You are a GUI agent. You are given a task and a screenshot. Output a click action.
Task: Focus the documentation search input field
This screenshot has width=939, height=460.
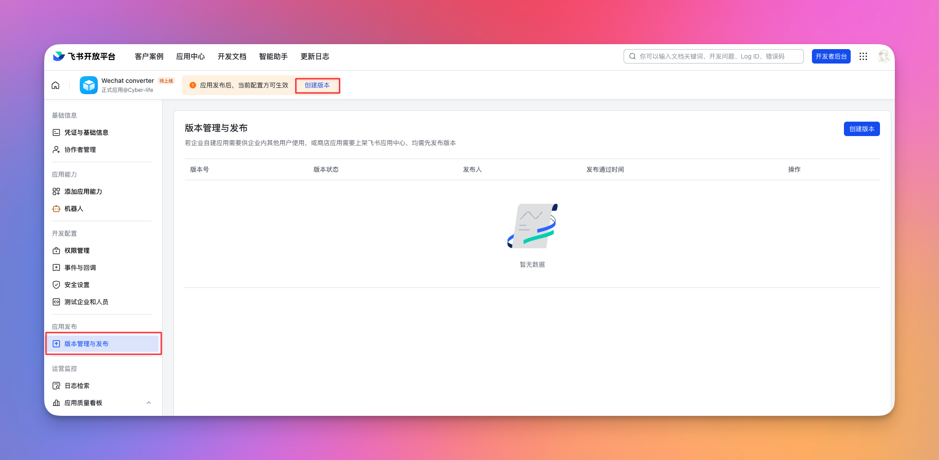pos(714,56)
